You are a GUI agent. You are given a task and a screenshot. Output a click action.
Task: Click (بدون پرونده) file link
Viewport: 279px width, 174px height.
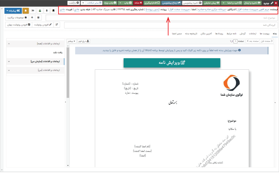(153, 9)
